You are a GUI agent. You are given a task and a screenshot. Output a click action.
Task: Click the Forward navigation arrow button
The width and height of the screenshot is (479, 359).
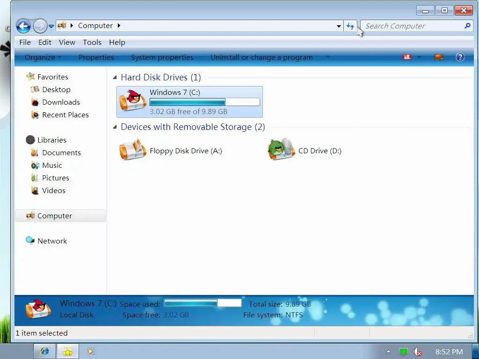(40, 26)
